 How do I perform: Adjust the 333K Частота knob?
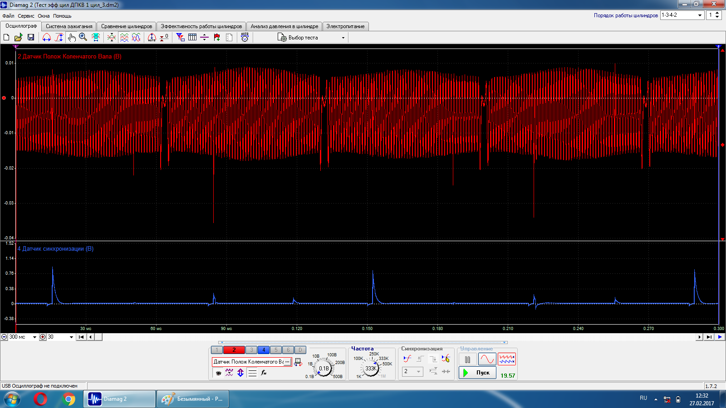pos(371,368)
